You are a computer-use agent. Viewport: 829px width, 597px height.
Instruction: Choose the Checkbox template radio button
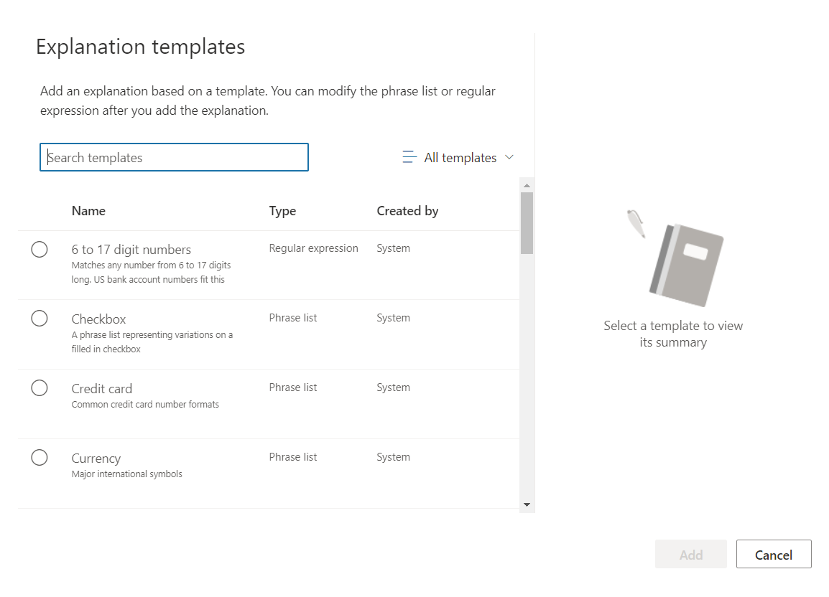[40, 319]
